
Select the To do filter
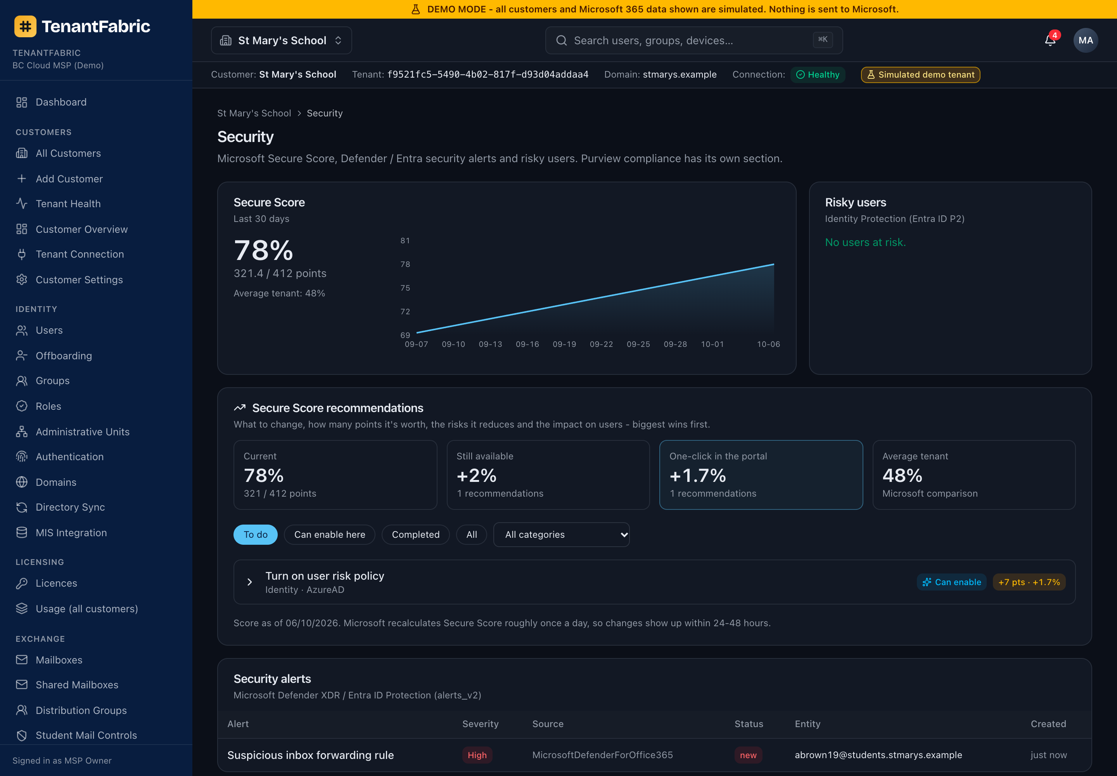click(x=256, y=534)
